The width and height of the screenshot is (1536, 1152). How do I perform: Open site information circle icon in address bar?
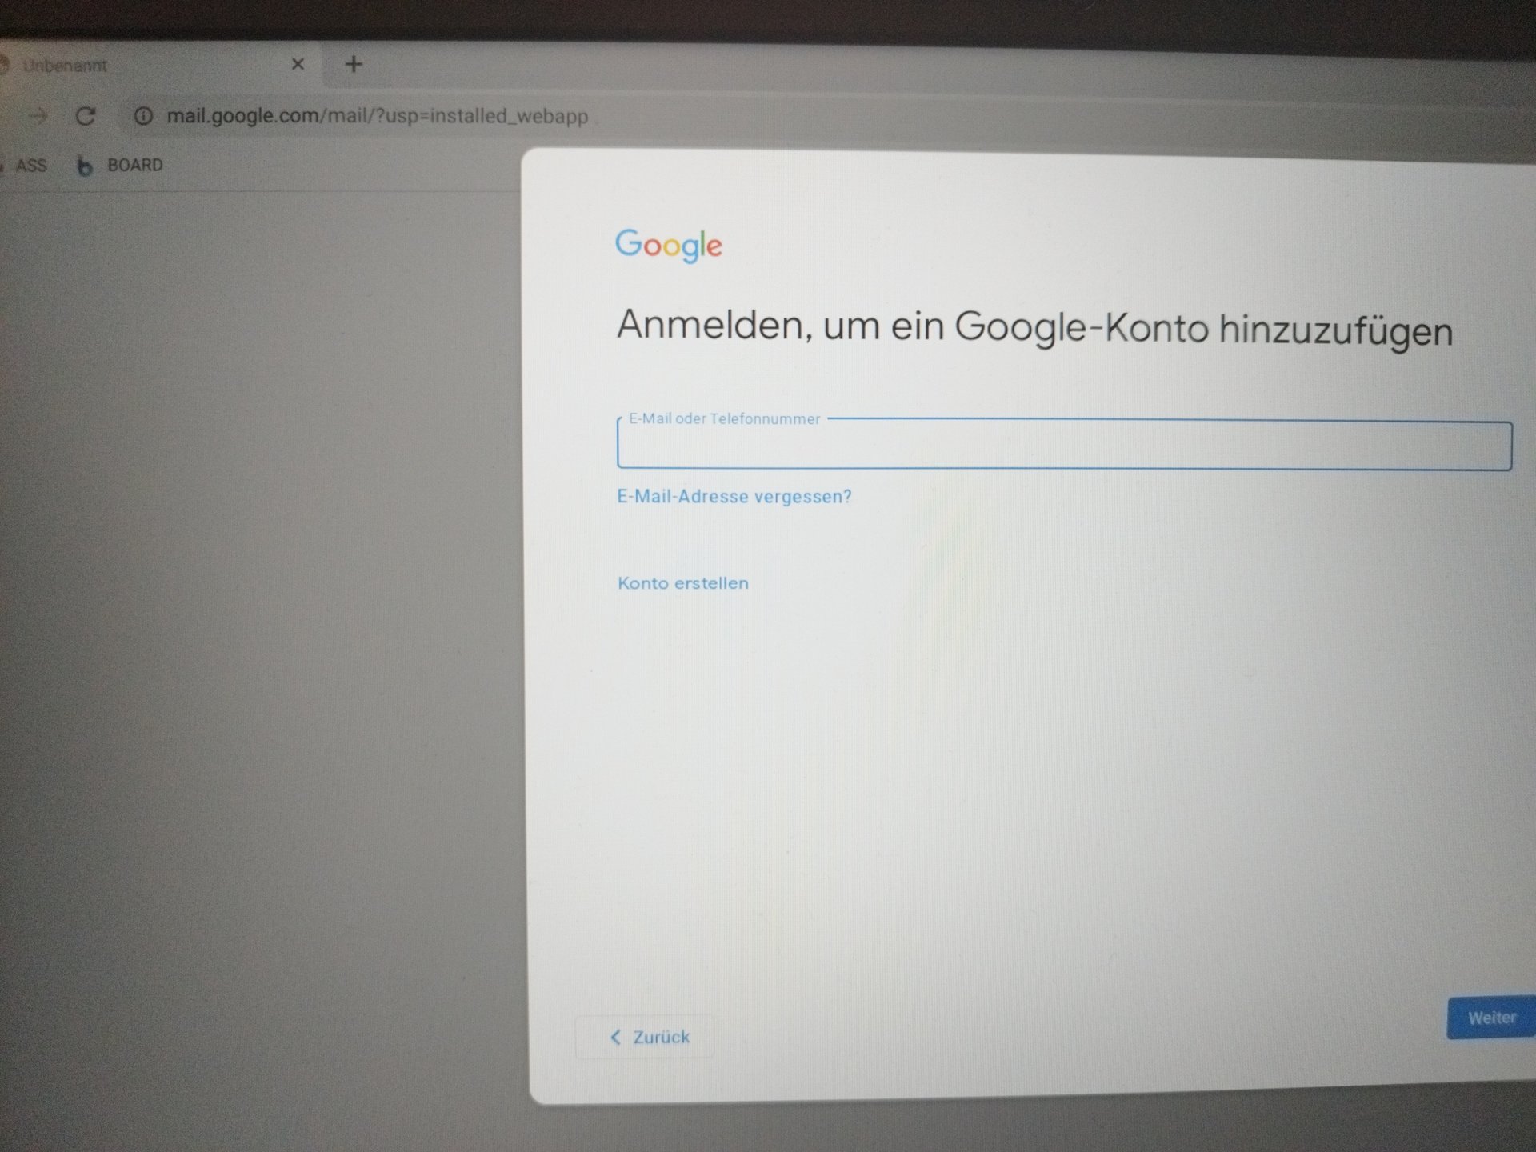click(143, 116)
